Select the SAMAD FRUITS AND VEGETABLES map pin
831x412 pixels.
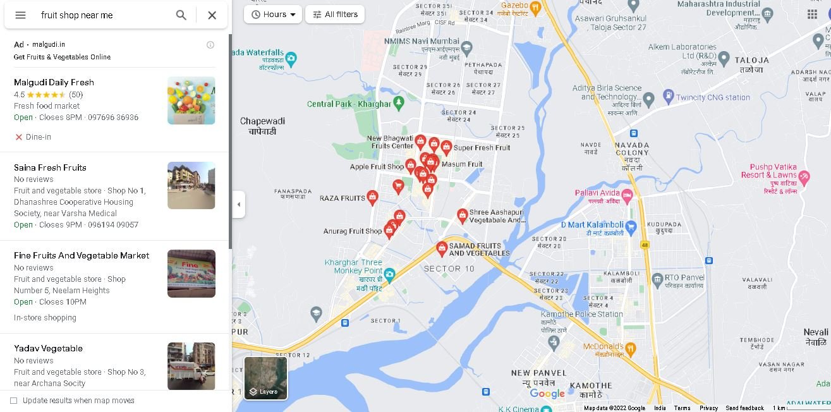click(x=442, y=248)
